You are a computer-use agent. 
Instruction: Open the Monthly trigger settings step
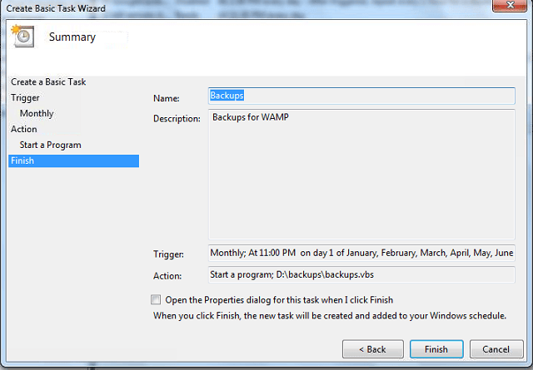(37, 114)
